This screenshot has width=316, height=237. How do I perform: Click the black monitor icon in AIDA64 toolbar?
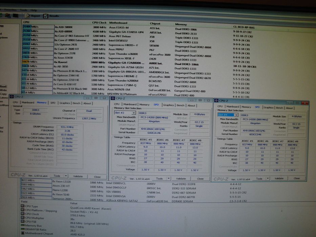(16, 16)
